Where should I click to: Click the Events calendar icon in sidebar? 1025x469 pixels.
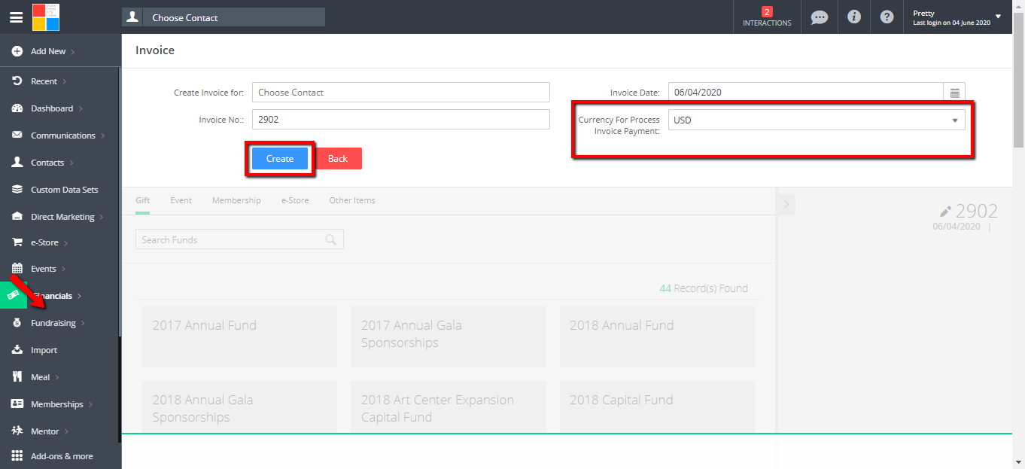[x=17, y=269]
